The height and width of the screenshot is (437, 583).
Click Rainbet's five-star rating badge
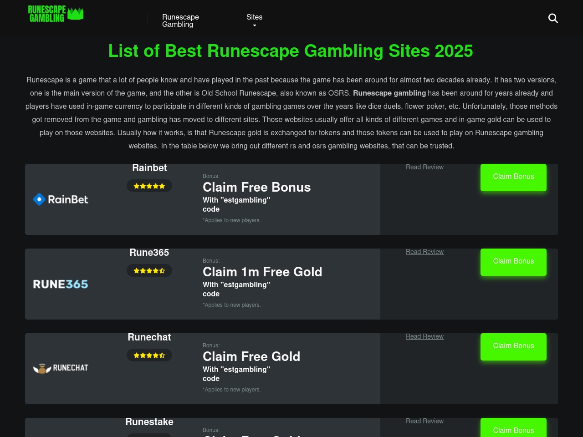[x=149, y=186]
